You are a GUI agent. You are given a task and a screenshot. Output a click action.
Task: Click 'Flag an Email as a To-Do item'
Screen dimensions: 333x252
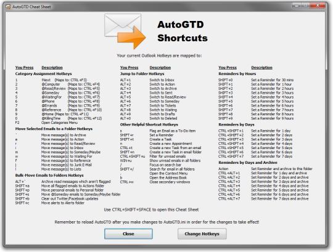pyautogui.click(x=173, y=131)
